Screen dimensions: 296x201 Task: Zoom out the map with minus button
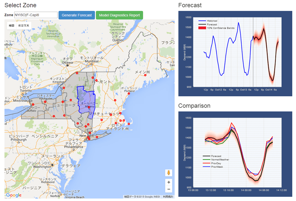click(169, 189)
